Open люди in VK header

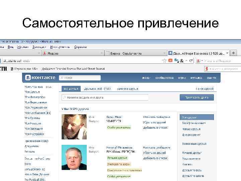tap(146, 78)
